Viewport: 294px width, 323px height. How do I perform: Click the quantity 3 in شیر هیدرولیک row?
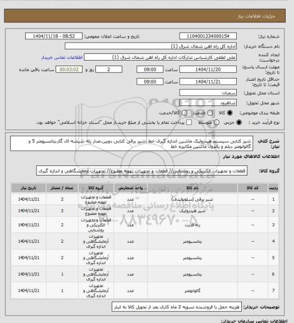62,211
